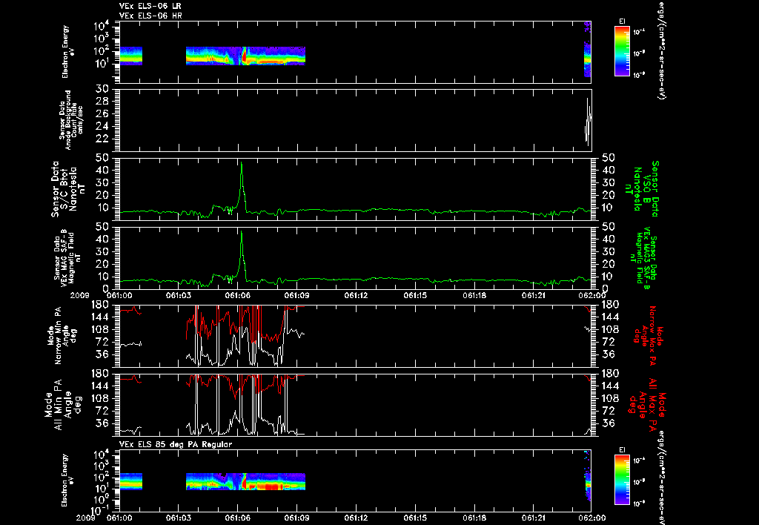Click the '22' tick on the count rate axis
The height and width of the screenshot is (525, 759).
tap(102, 139)
